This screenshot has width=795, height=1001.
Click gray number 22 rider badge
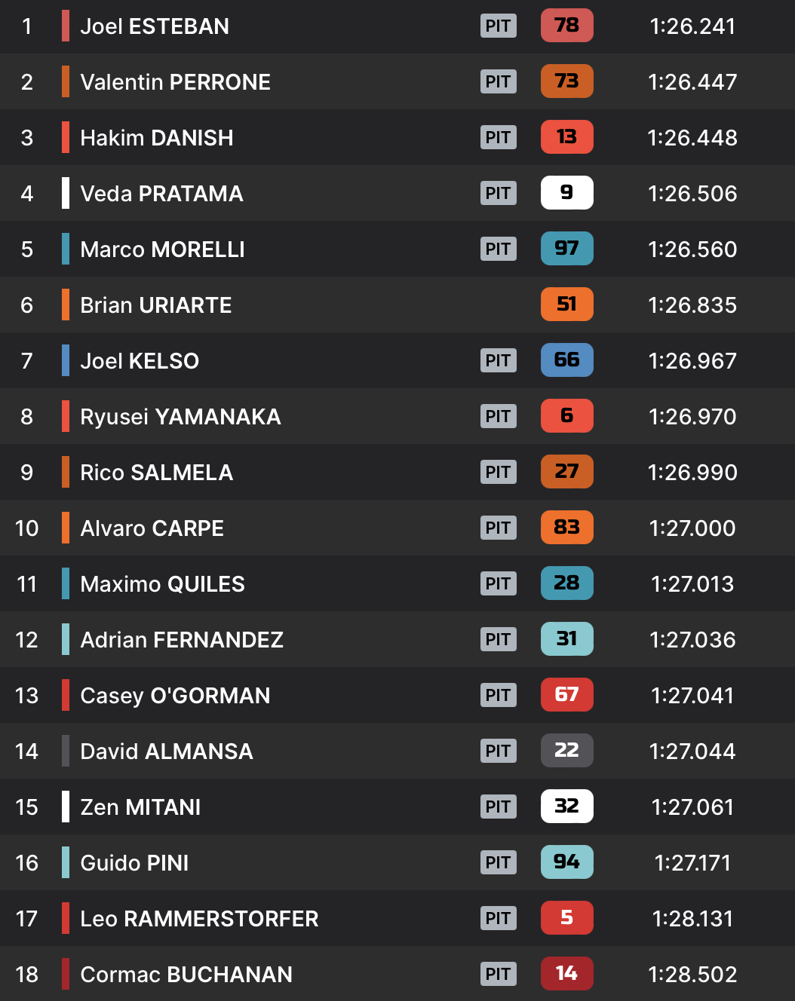coord(566,751)
